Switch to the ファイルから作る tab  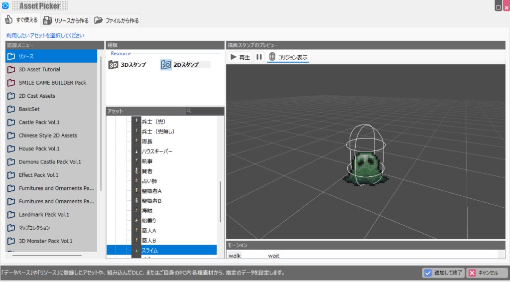(117, 20)
